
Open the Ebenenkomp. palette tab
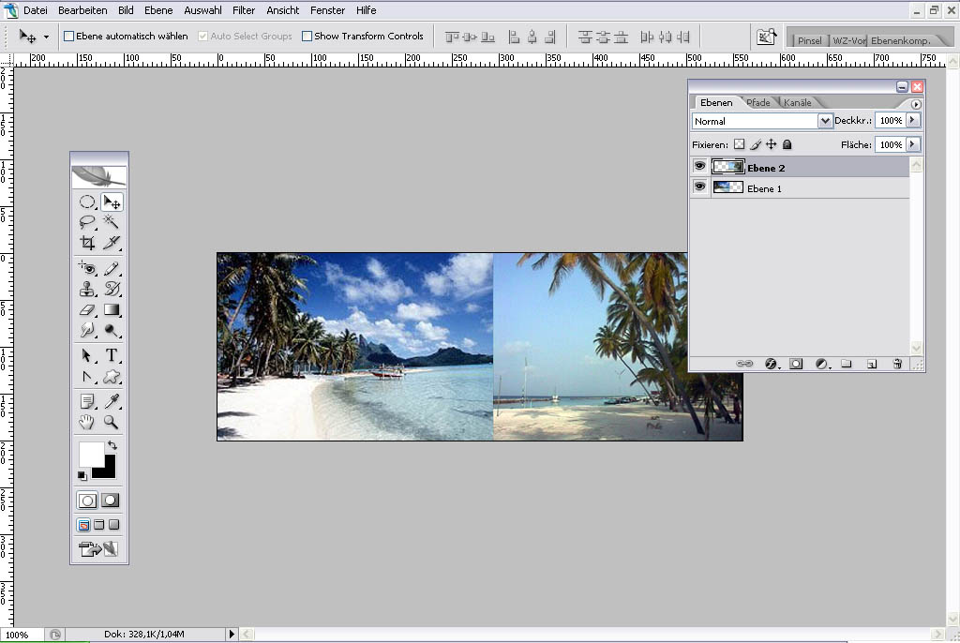coord(901,40)
